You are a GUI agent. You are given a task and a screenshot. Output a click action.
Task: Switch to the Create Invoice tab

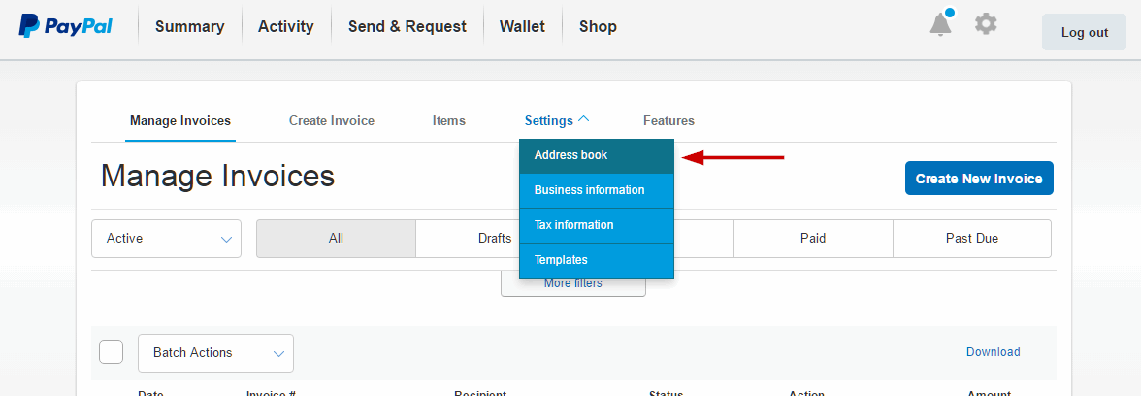click(332, 120)
